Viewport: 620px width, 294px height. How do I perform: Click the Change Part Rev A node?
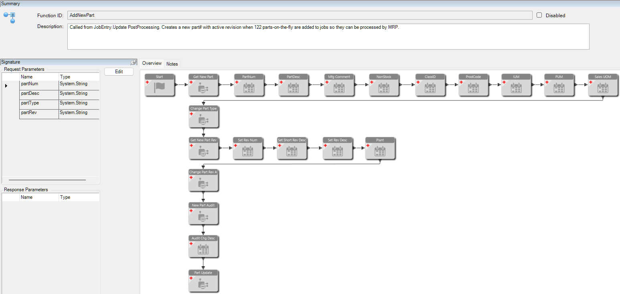203,180
